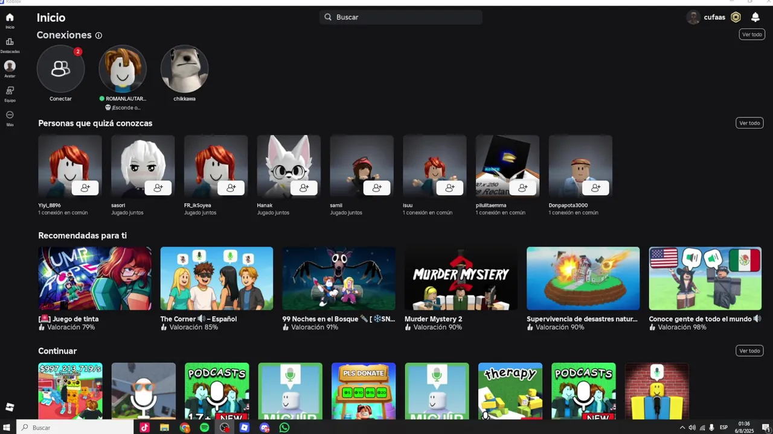Screen dimensions: 773x434
Task: Click the info icon beside Conexiones
Action: point(98,36)
